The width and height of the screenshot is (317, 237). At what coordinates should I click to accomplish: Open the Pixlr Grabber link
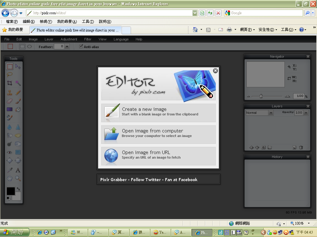tap(113, 180)
